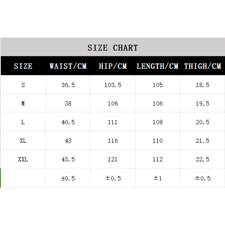Viewport: 225px width, 225px height.
Task: Select the SIZE column header
Action: [x=23, y=66]
